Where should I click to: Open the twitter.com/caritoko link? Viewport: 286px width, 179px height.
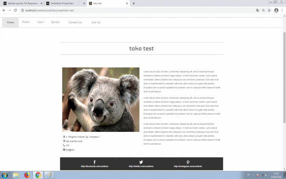[141, 166]
